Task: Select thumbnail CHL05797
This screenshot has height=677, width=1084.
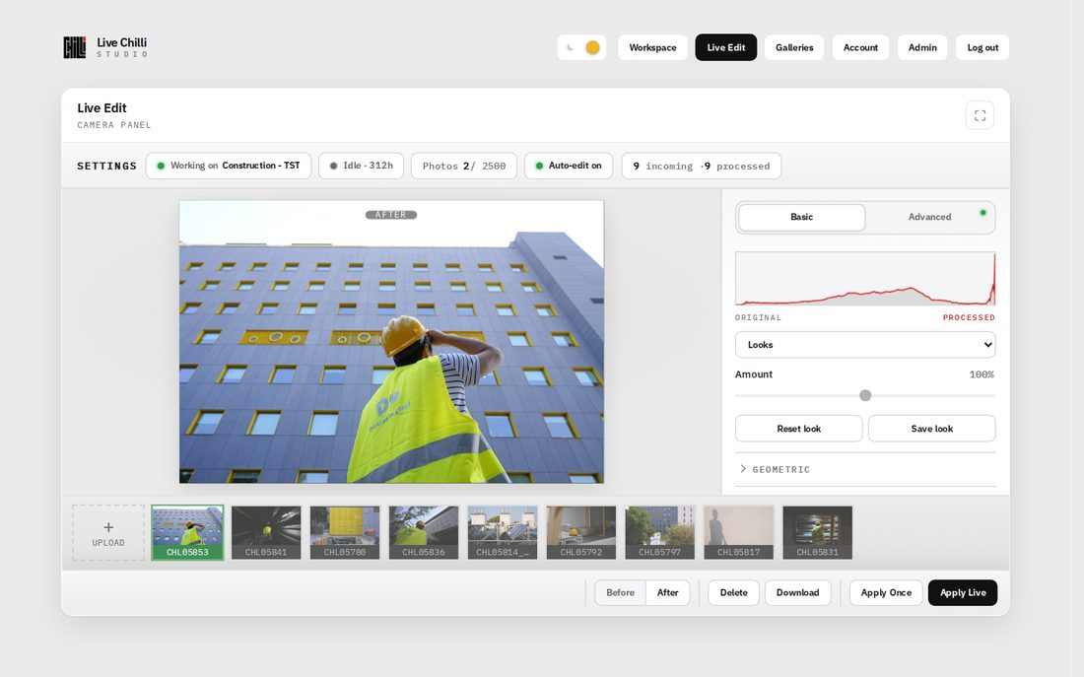Action: click(x=660, y=532)
